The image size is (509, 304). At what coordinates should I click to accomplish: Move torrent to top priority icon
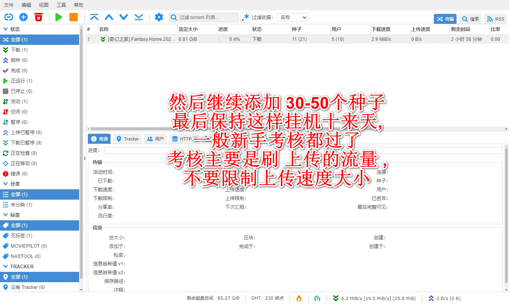[x=94, y=17]
